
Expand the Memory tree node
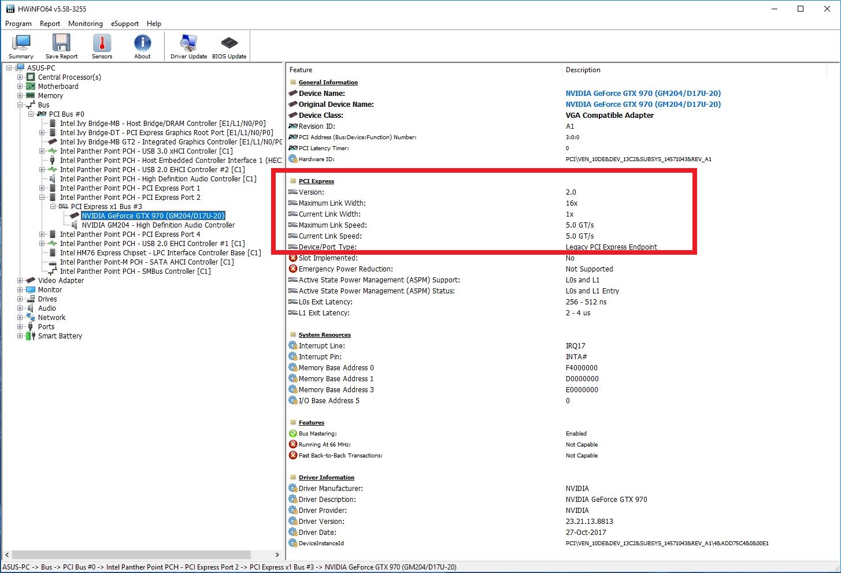pos(20,95)
